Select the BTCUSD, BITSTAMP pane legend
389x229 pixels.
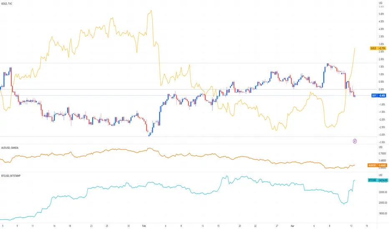[11, 176]
